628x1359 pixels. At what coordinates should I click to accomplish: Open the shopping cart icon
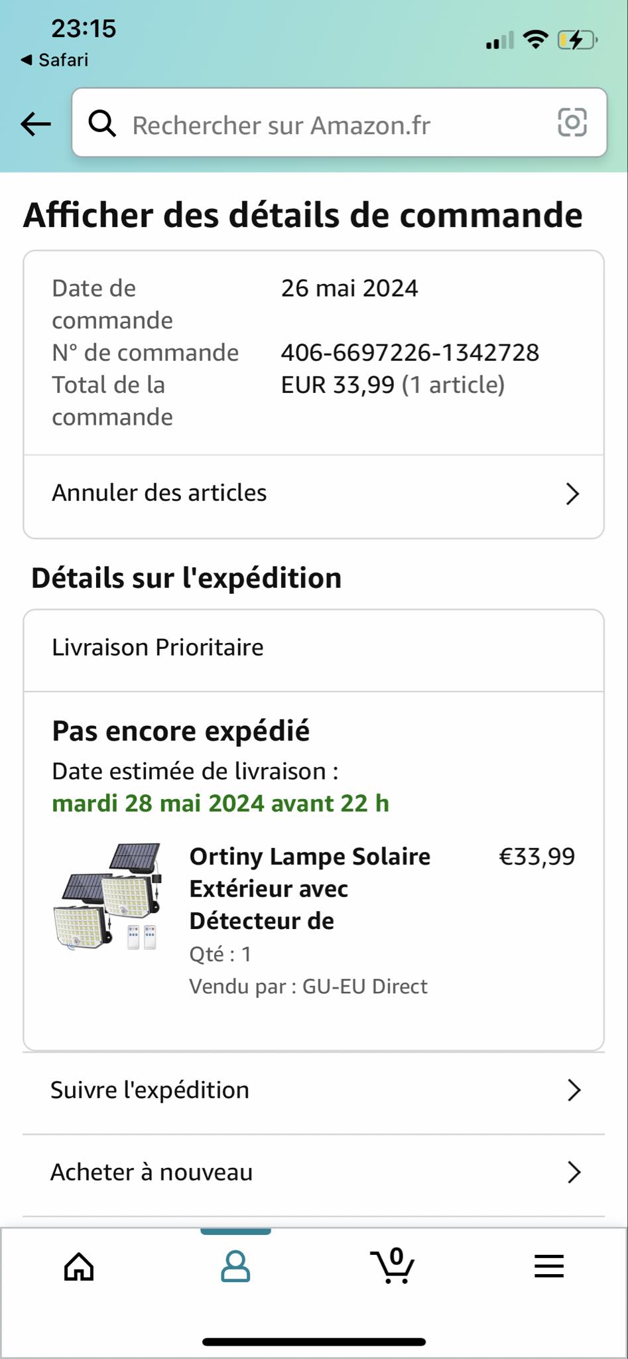[393, 1266]
